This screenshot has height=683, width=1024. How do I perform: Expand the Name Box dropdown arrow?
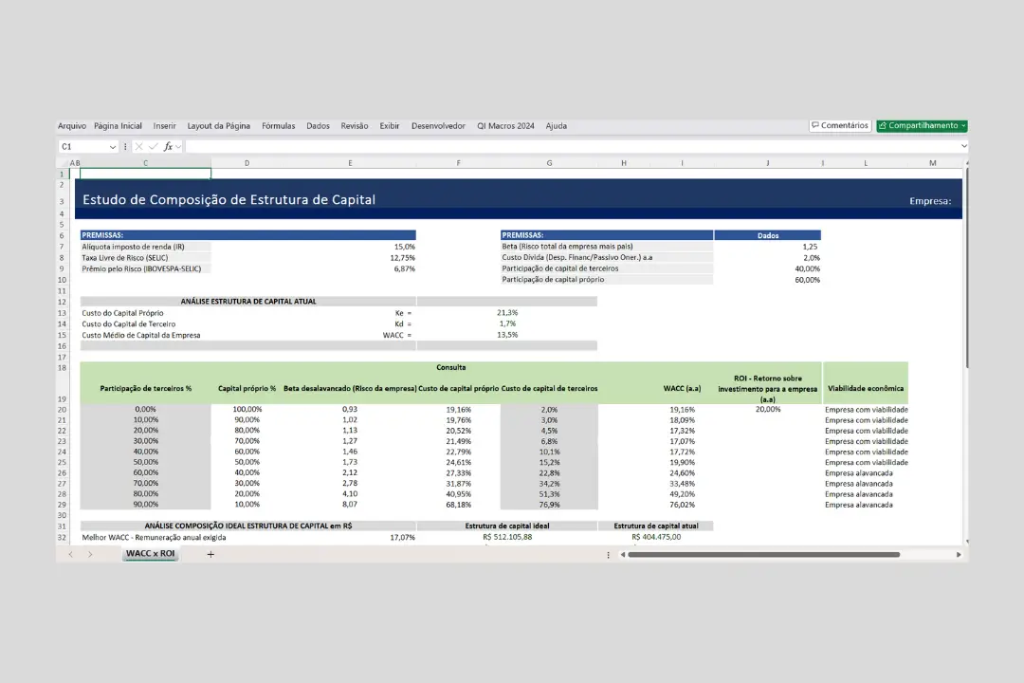(x=112, y=147)
